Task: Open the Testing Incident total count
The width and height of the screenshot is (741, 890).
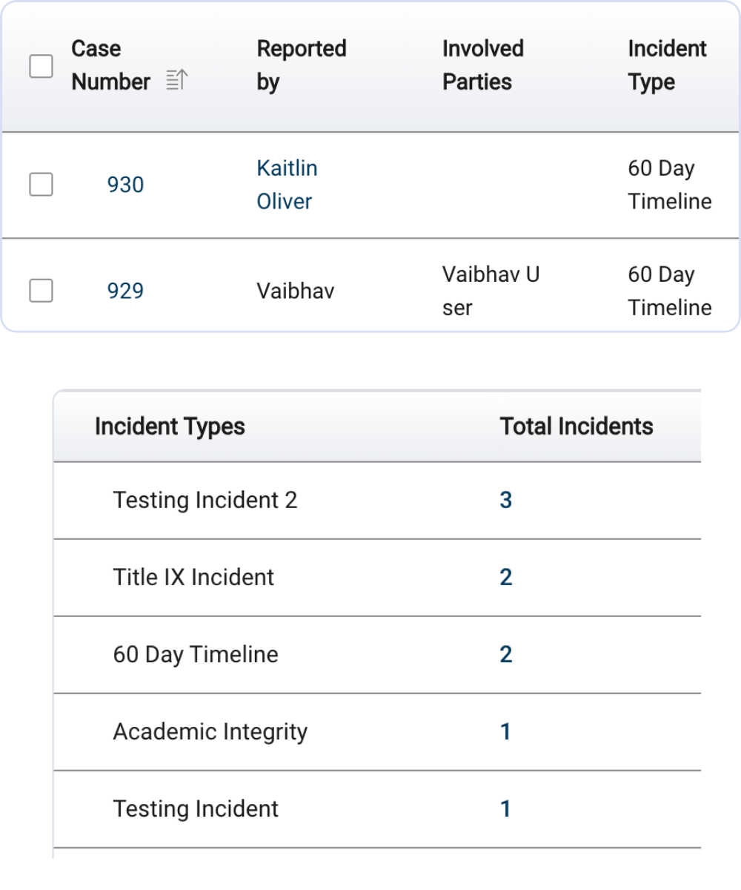Action: (505, 809)
